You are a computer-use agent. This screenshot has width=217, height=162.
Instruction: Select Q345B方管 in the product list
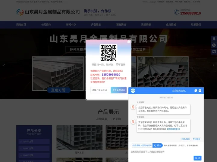34,142
